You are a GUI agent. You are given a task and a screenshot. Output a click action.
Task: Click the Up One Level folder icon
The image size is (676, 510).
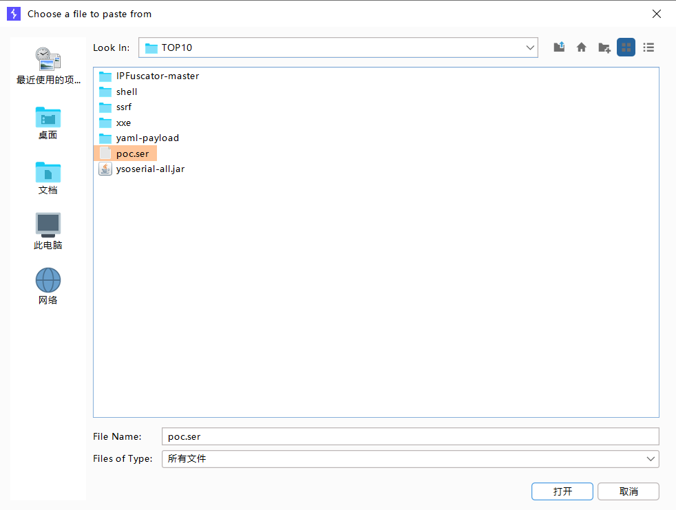point(560,47)
